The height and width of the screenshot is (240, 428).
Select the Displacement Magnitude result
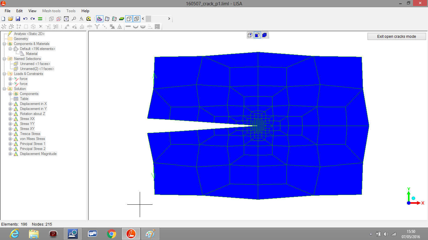38,154
